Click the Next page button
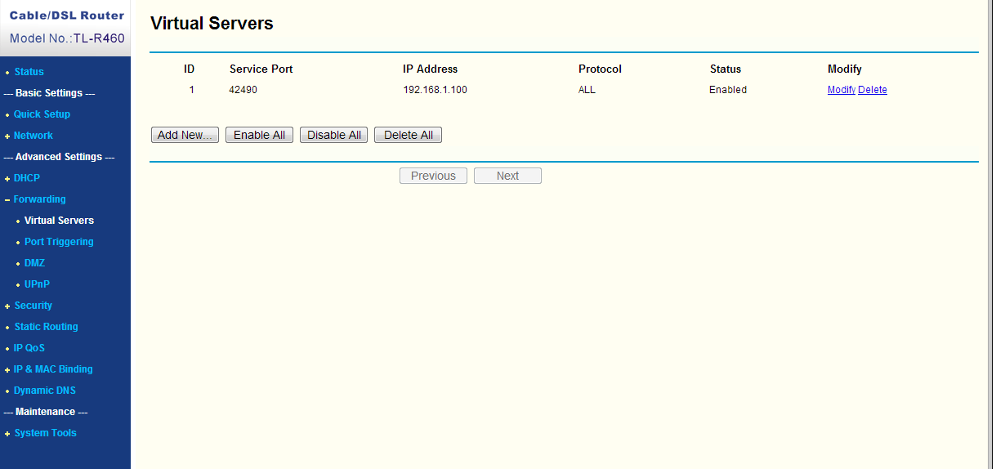This screenshot has height=469, width=996. (x=507, y=176)
